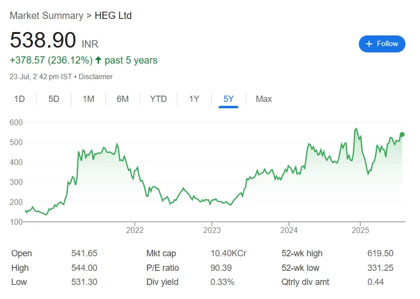The width and height of the screenshot is (420, 299).
Task: Click the INR currency label
Action: tap(90, 44)
